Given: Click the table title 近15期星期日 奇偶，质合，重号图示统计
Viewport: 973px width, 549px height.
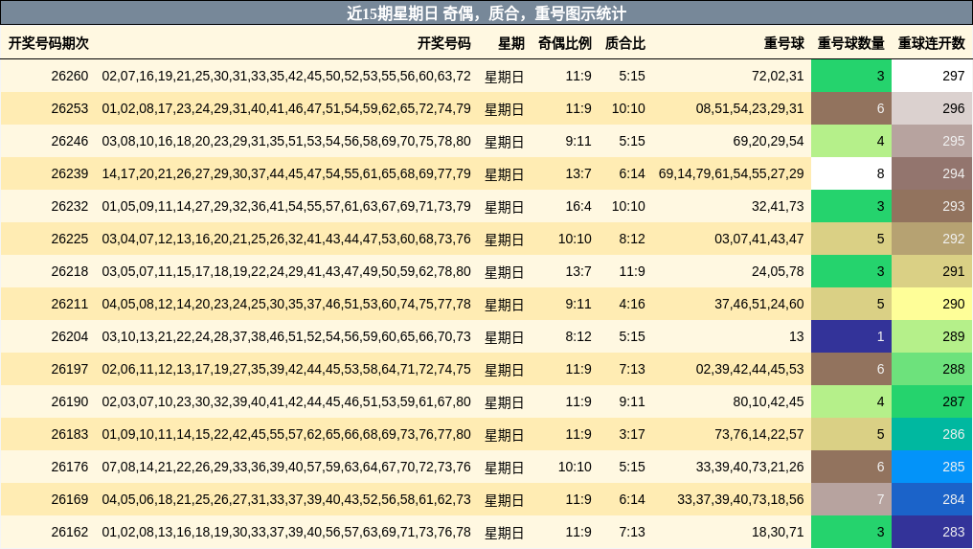Looking at the screenshot, I should point(486,13).
